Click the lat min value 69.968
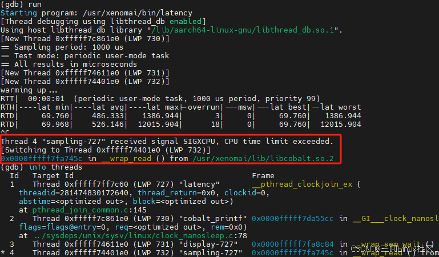 55,125
